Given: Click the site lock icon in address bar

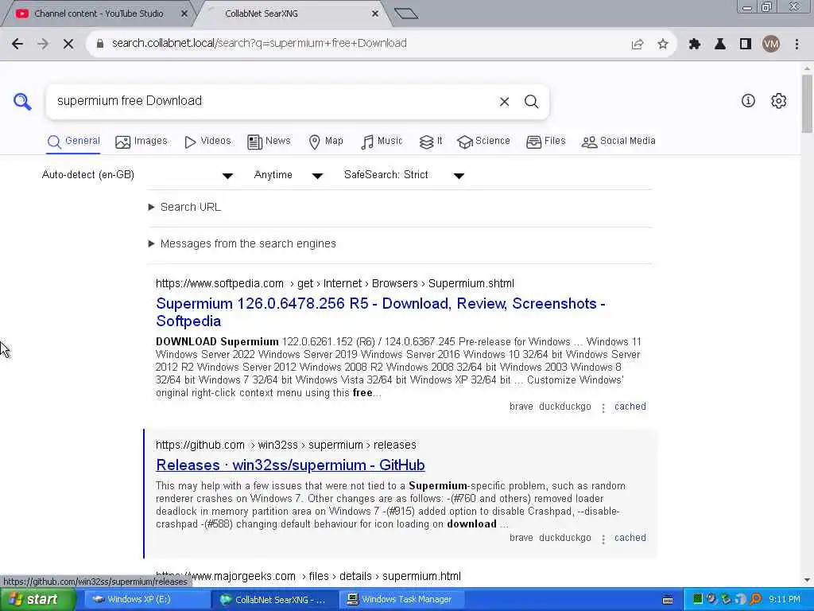Looking at the screenshot, I should click(100, 44).
